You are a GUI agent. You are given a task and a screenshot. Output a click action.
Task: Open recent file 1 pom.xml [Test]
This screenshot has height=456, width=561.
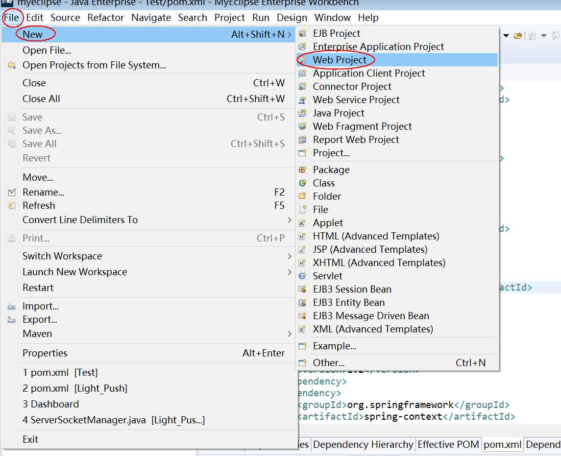[150, 373]
